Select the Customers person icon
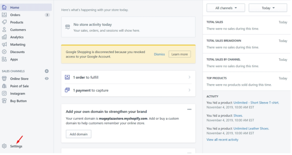This screenshot has height=155, width=292. 4,29
